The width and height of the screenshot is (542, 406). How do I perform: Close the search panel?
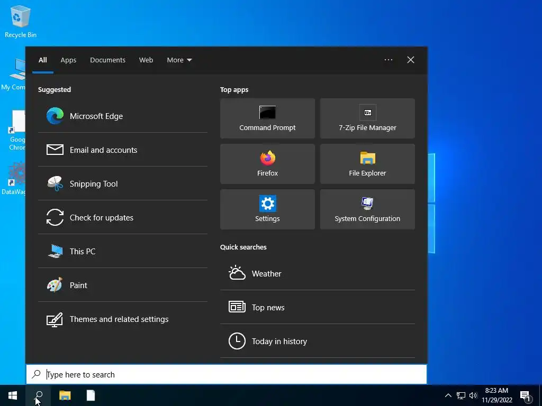click(x=410, y=60)
